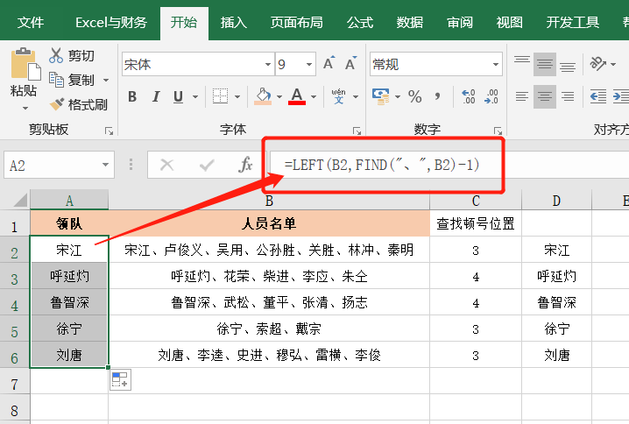Click the Select All corner triangle
Image resolution: width=629 pixels, height=424 pixels.
pos(19,200)
